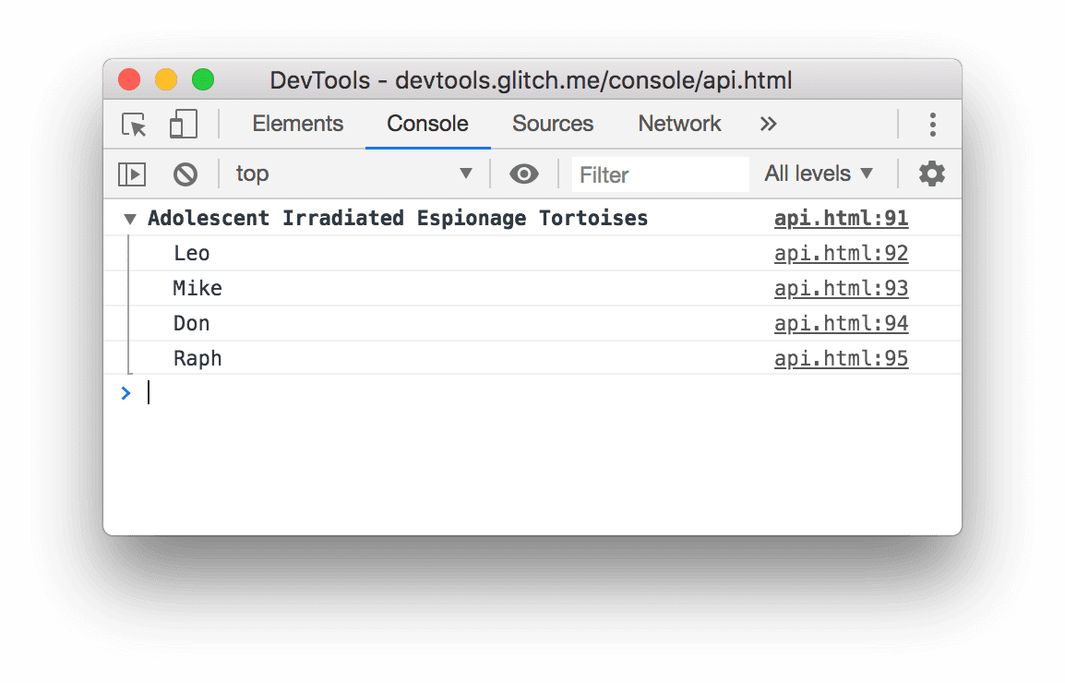Open the source at api.html:93

(x=841, y=288)
